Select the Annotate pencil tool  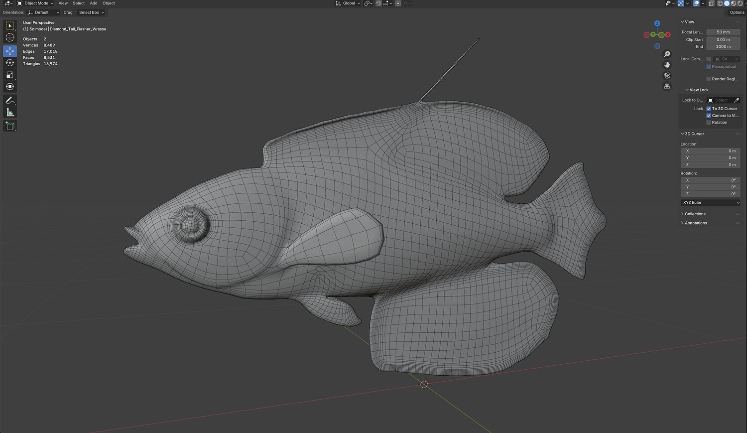click(10, 101)
